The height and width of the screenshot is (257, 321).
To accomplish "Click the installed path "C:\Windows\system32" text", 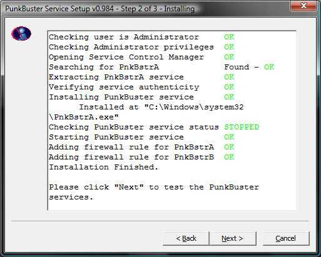I will 194,107.
